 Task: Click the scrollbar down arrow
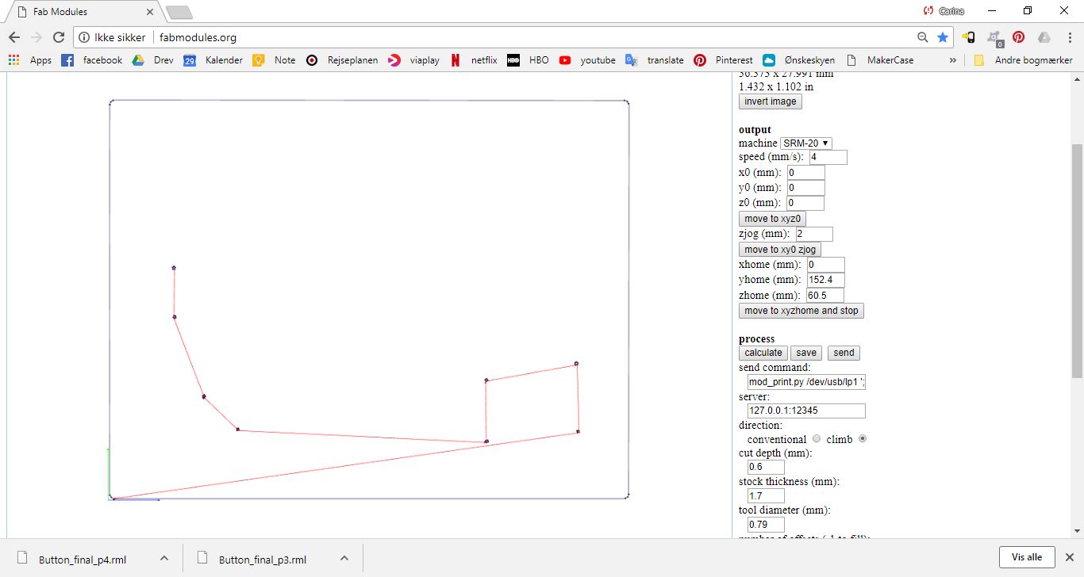(1077, 531)
